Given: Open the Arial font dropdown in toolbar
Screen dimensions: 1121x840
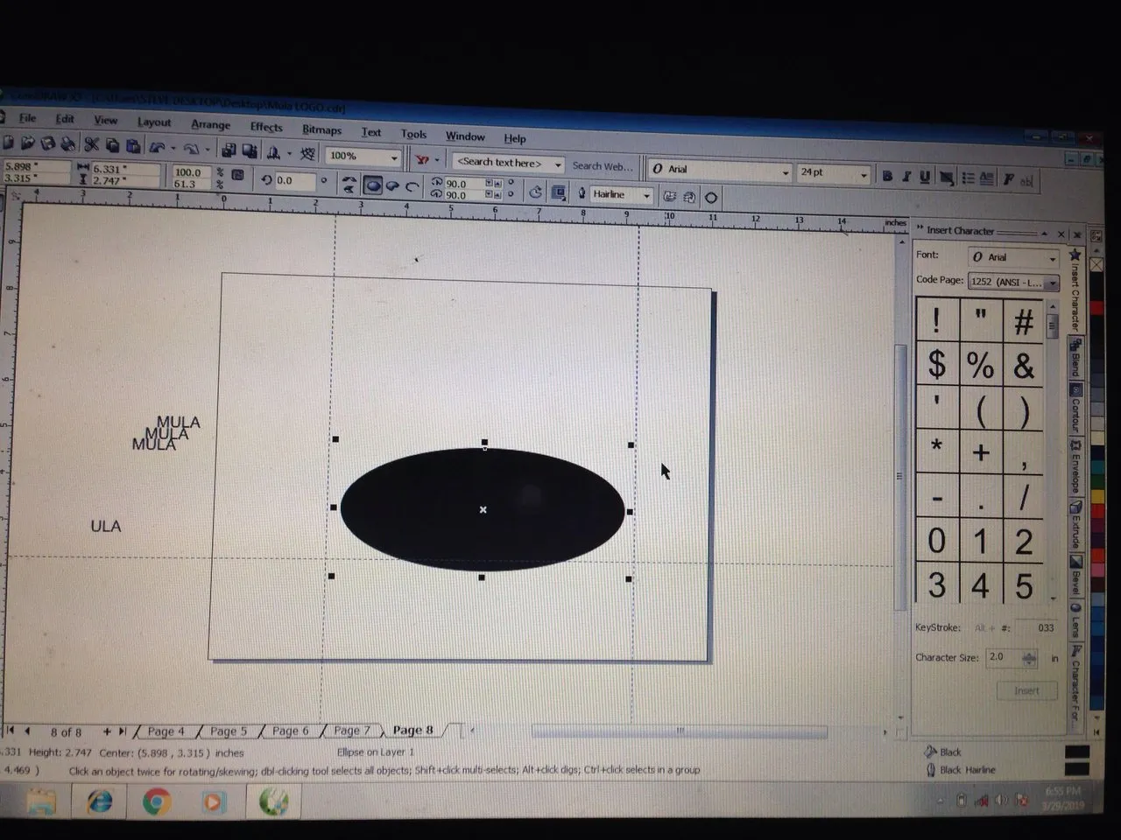Looking at the screenshot, I should tap(785, 172).
